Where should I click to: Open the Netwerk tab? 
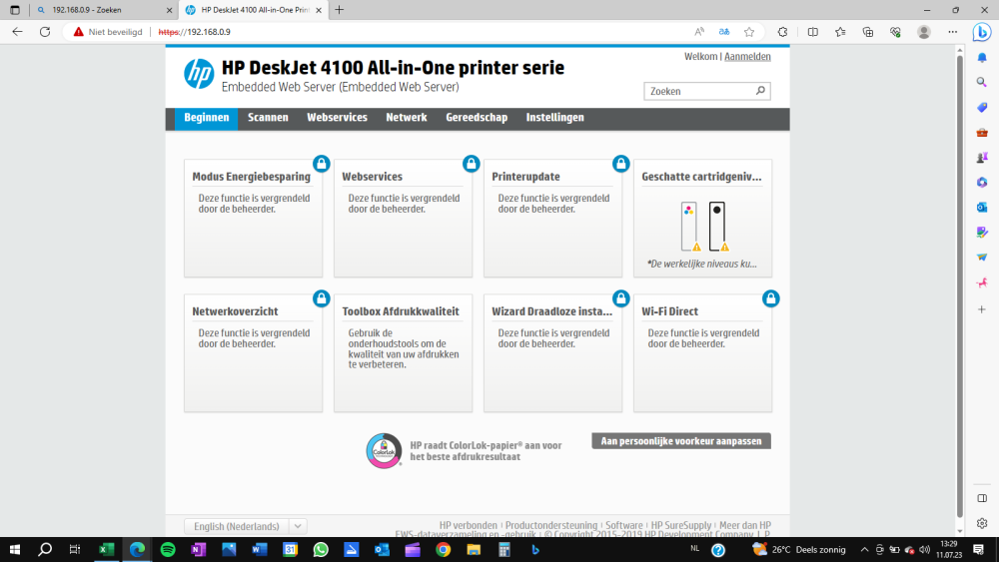(407, 118)
